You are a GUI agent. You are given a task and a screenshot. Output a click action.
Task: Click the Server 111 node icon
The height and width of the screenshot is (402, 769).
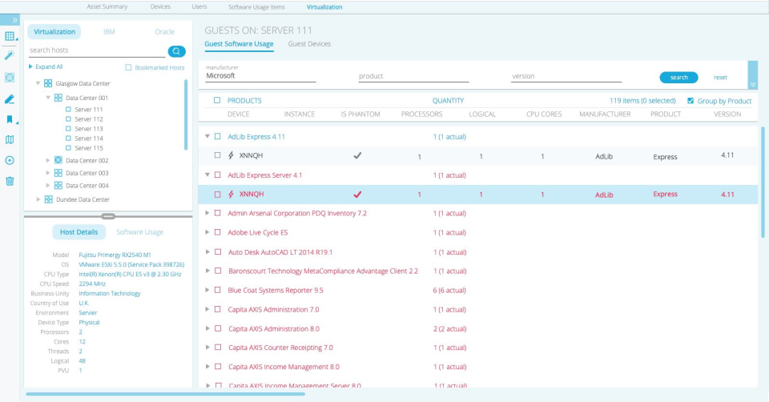click(68, 110)
